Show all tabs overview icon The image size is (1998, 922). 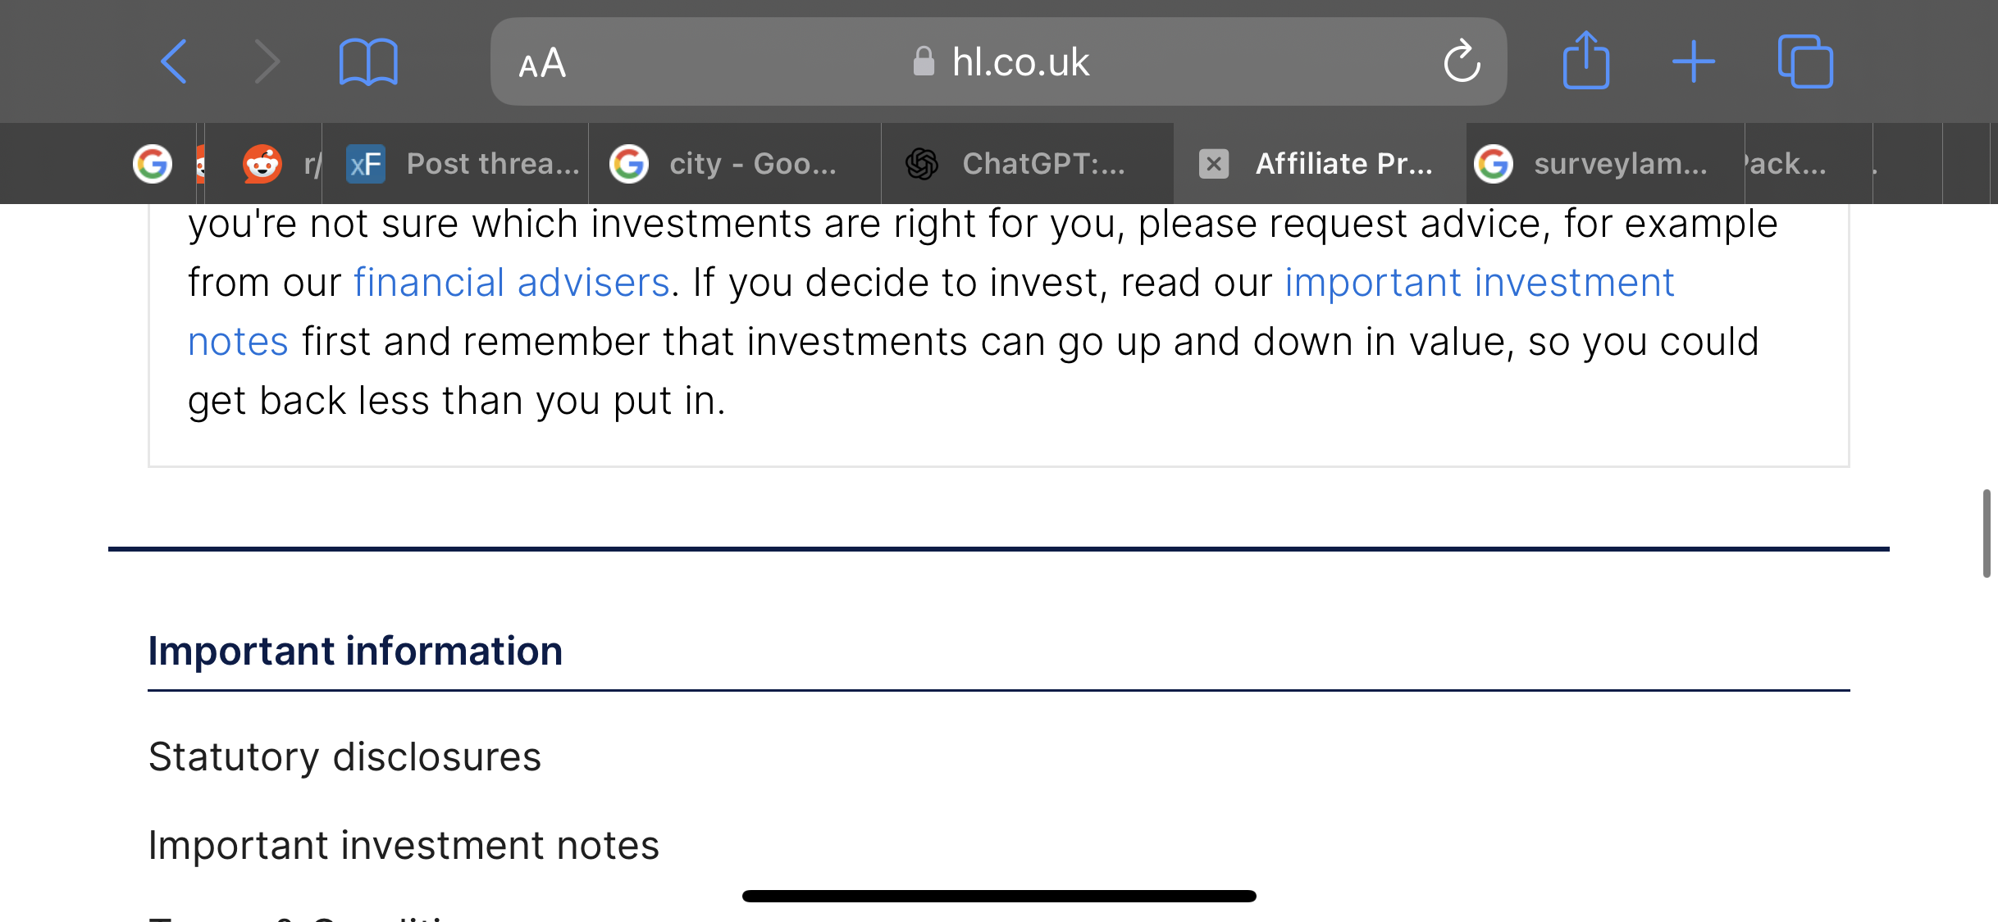[x=1805, y=61]
